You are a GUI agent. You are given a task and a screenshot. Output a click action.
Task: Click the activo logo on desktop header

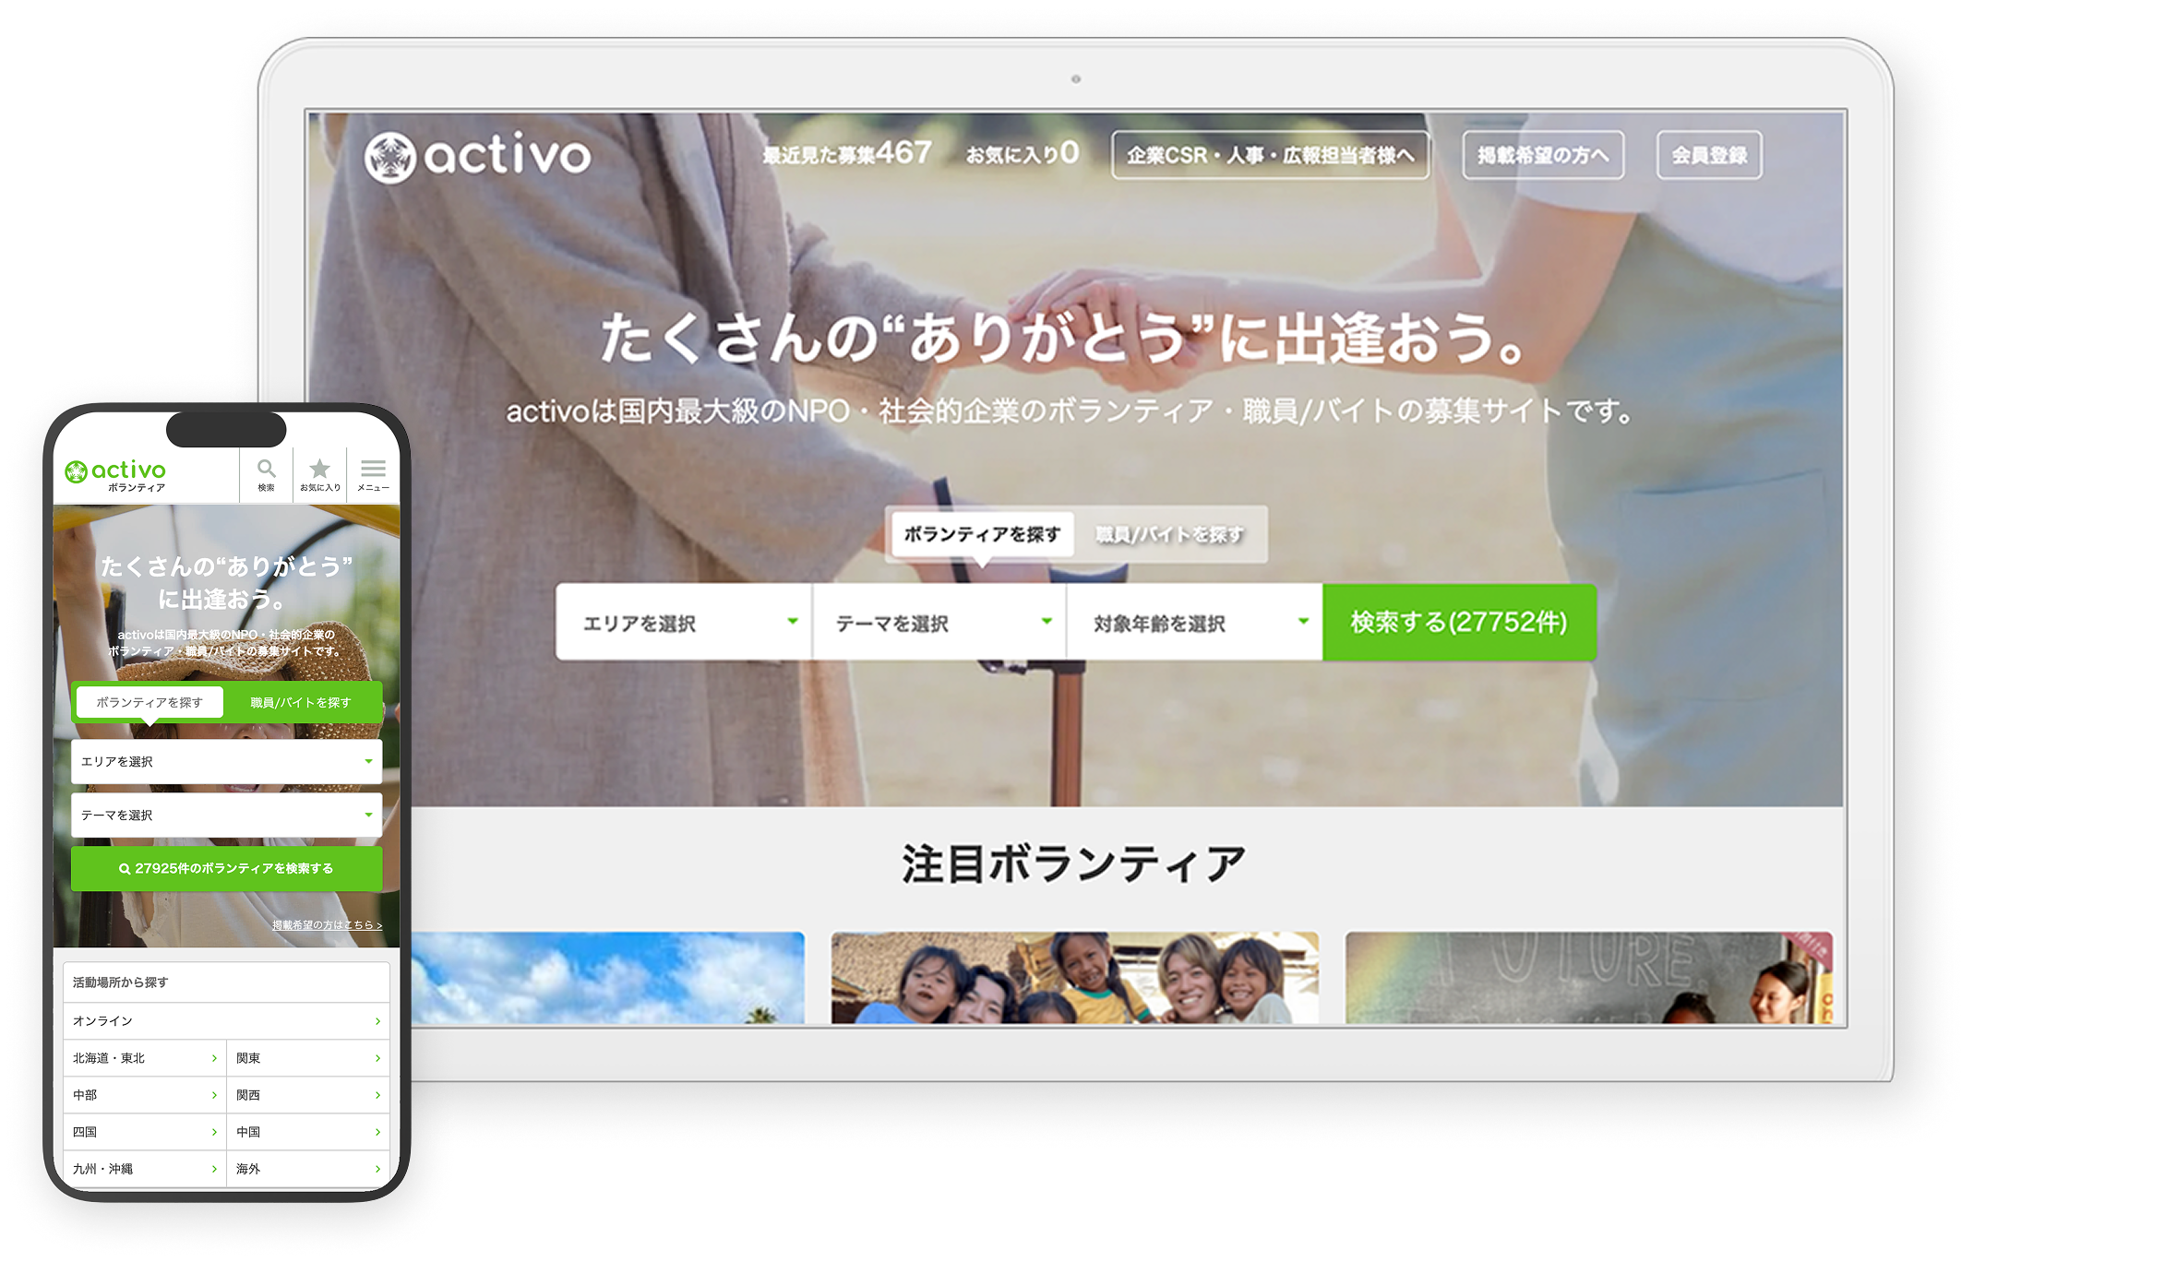pos(477,156)
